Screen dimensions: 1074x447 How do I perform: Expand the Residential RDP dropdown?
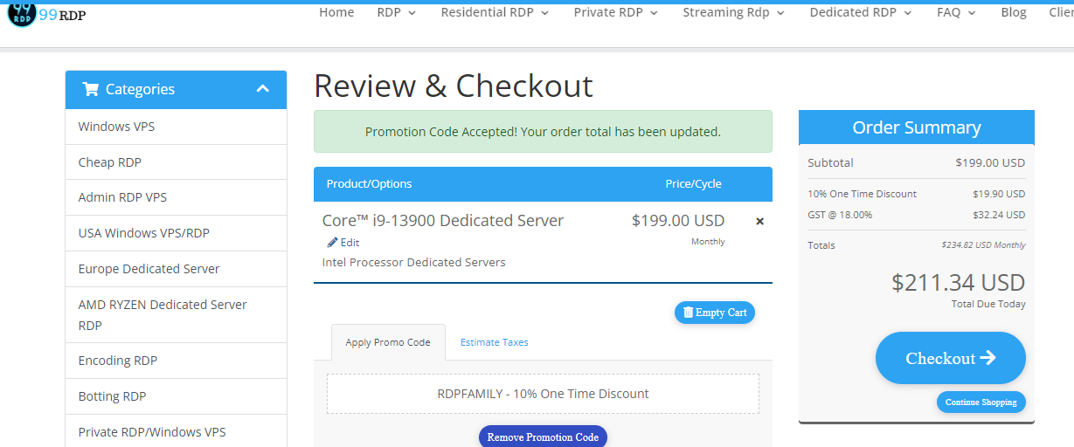495,12
